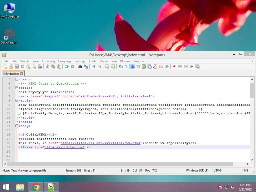
Task: Open File Explorer from the taskbar
Action: tap(20, 187)
